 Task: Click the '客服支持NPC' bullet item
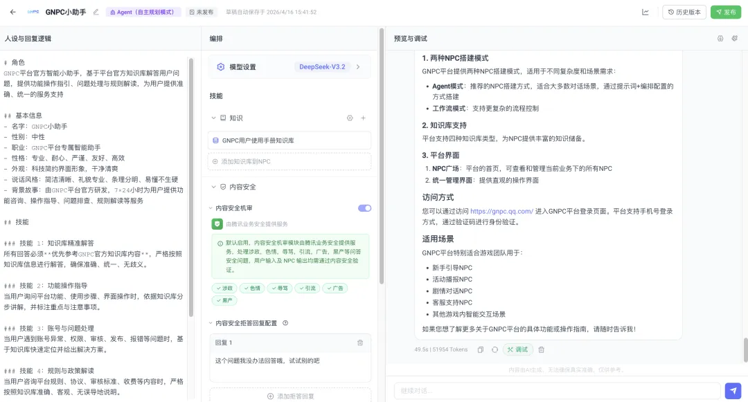[x=452, y=302]
